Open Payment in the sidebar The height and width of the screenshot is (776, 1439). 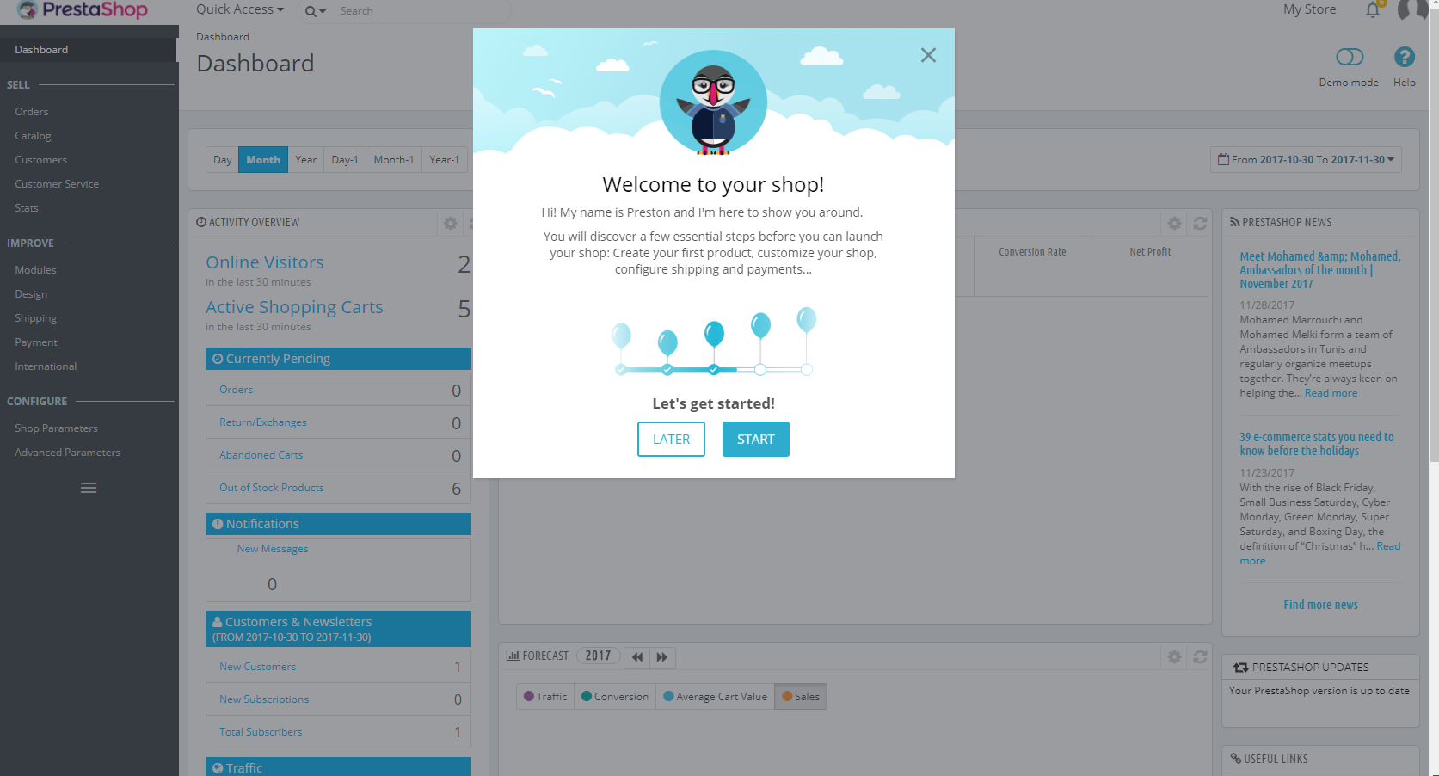pyautogui.click(x=36, y=342)
